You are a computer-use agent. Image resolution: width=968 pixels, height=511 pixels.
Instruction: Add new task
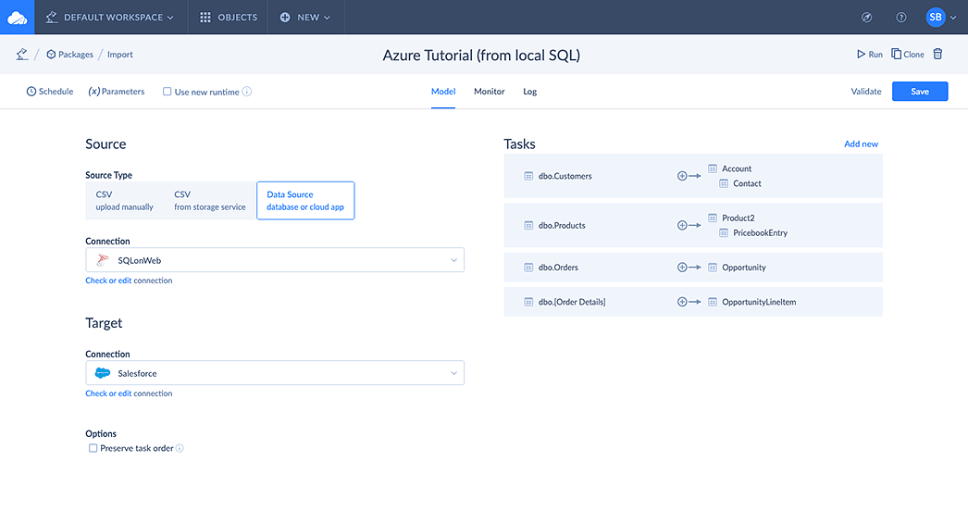coord(861,144)
